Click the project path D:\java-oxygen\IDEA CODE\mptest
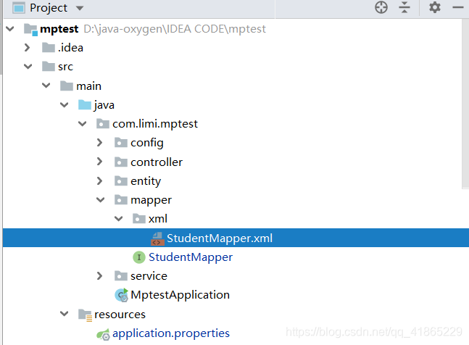The width and height of the screenshot is (469, 345). 175,29
